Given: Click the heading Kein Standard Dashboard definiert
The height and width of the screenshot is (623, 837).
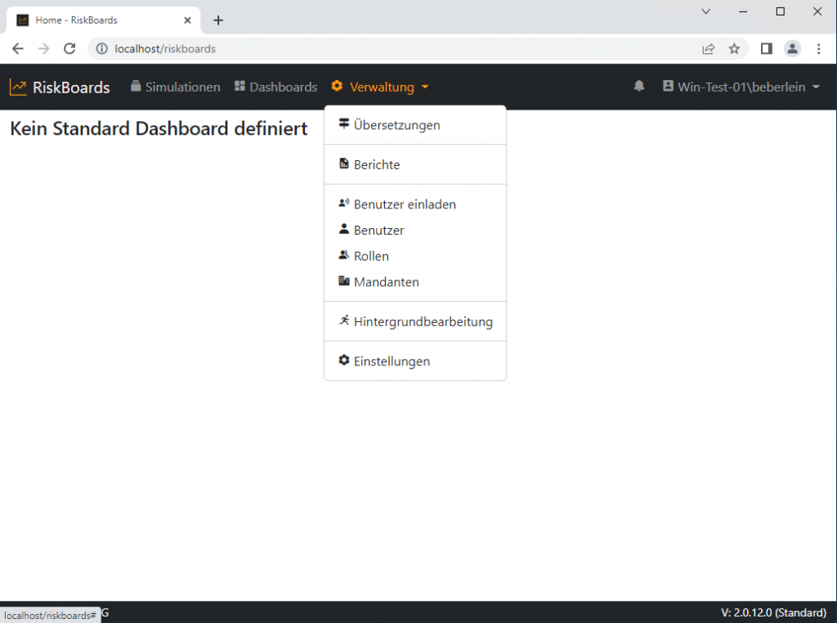Looking at the screenshot, I should pos(159,128).
